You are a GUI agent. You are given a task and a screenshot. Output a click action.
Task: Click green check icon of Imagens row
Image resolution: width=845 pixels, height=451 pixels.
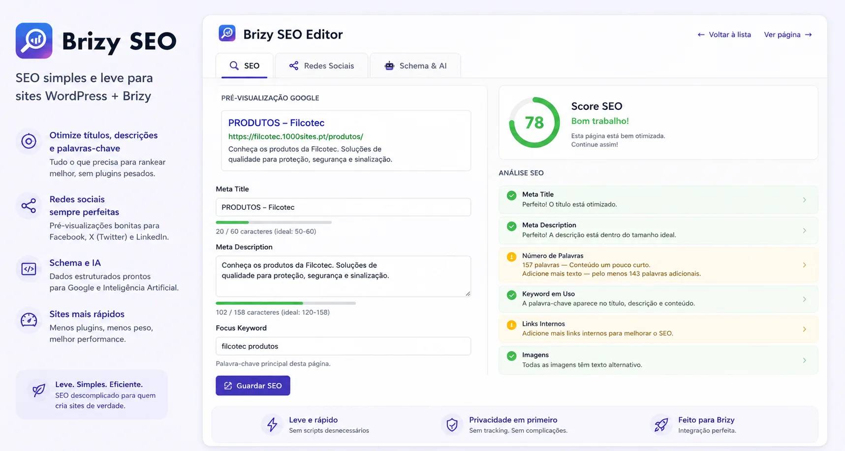point(512,356)
